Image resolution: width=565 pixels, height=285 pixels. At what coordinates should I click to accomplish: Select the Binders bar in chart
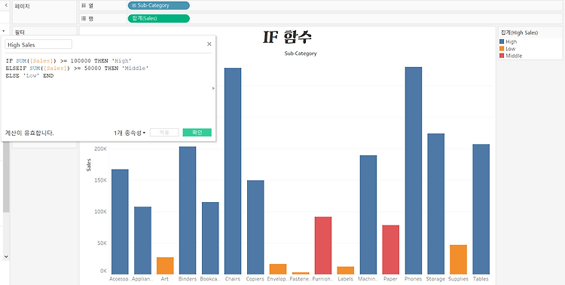click(188, 210)
